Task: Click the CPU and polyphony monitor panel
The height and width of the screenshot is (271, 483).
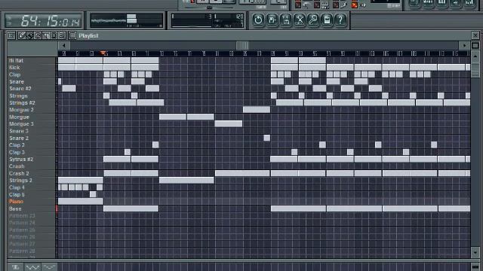Action: [208, 20]
